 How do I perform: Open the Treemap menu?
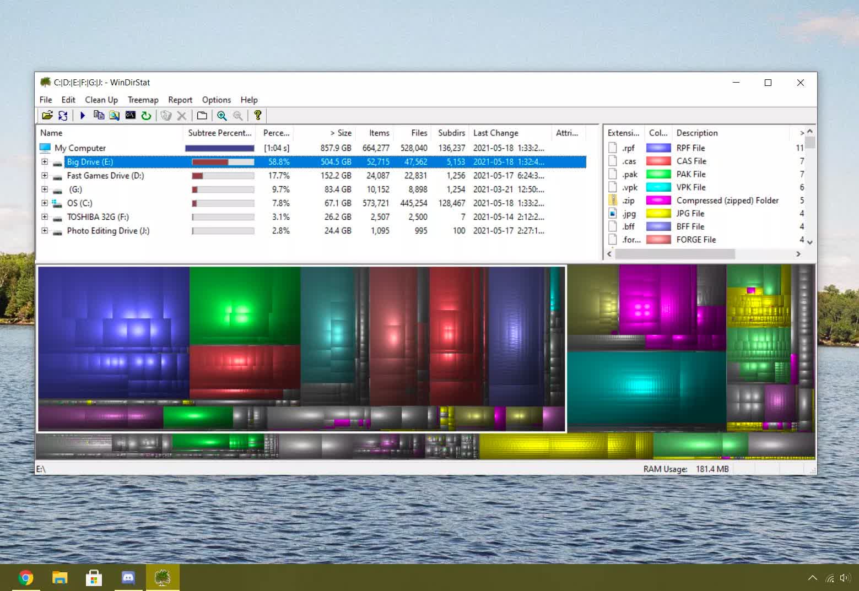pos(143,100)
